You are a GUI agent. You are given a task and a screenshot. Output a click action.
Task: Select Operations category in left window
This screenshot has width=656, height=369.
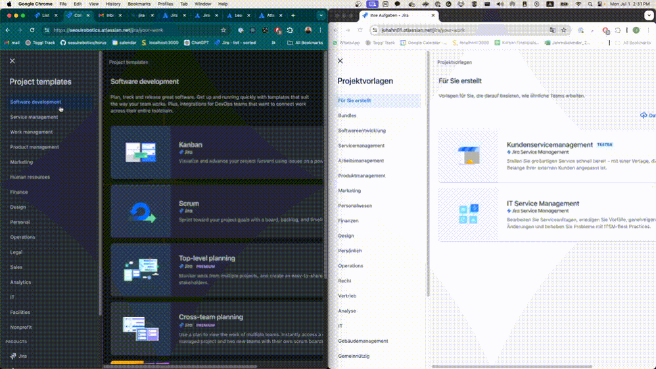coord(22,237)
